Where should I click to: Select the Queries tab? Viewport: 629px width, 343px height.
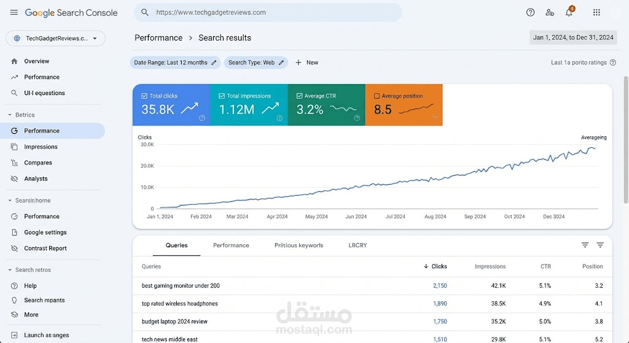tap(176, 245)
